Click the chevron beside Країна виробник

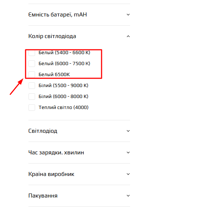coord(128,174)
